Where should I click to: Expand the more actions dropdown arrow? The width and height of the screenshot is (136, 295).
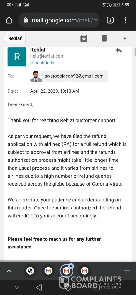coord(124,39)
